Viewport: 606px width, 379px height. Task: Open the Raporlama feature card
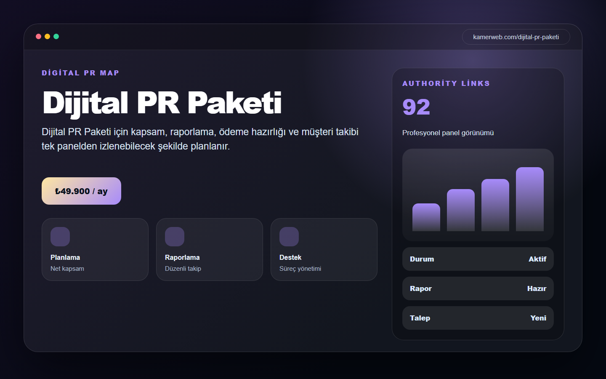point(210,249)
